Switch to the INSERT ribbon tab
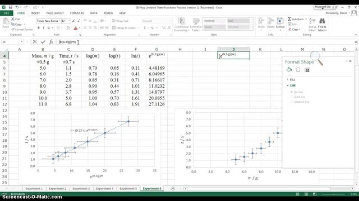The image size is (359, 201). [35, 13]
